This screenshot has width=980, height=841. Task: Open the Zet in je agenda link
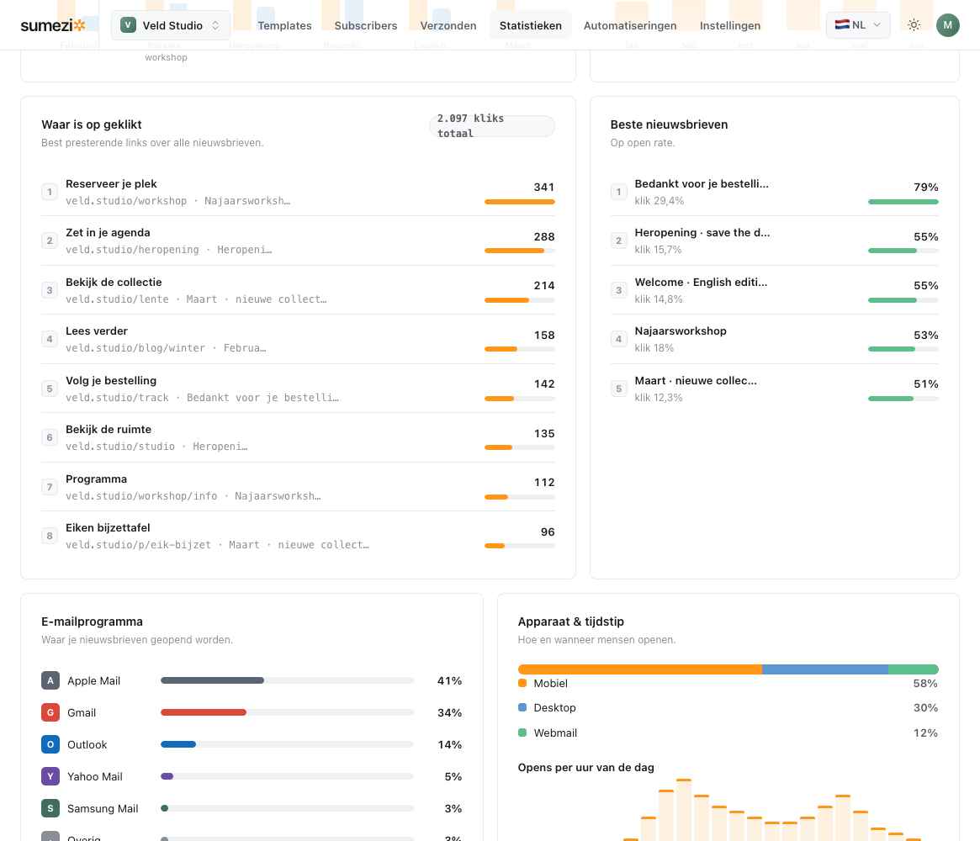tap(298, 241)
